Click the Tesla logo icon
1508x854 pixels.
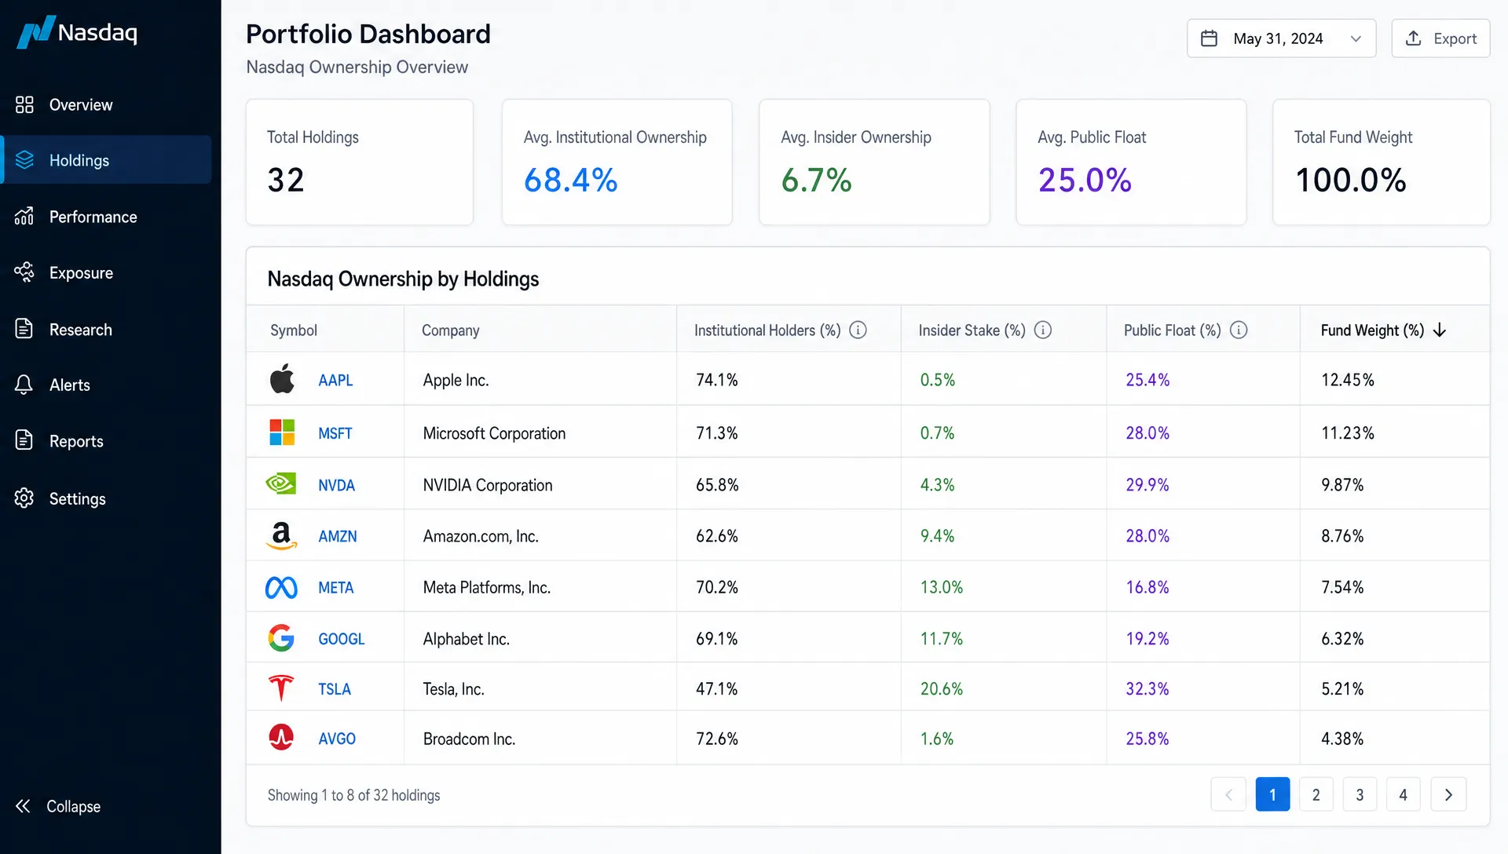281,688
